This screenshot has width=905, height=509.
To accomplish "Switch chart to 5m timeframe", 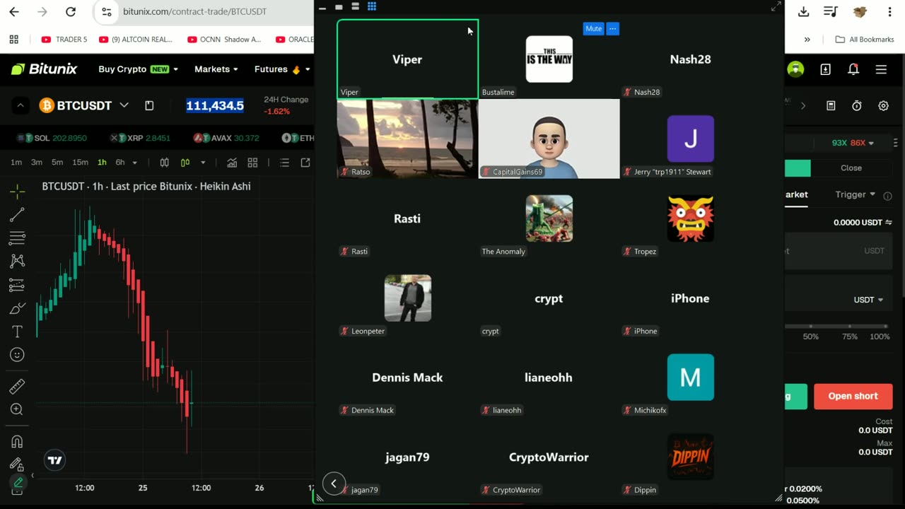I will click(57, 163).
